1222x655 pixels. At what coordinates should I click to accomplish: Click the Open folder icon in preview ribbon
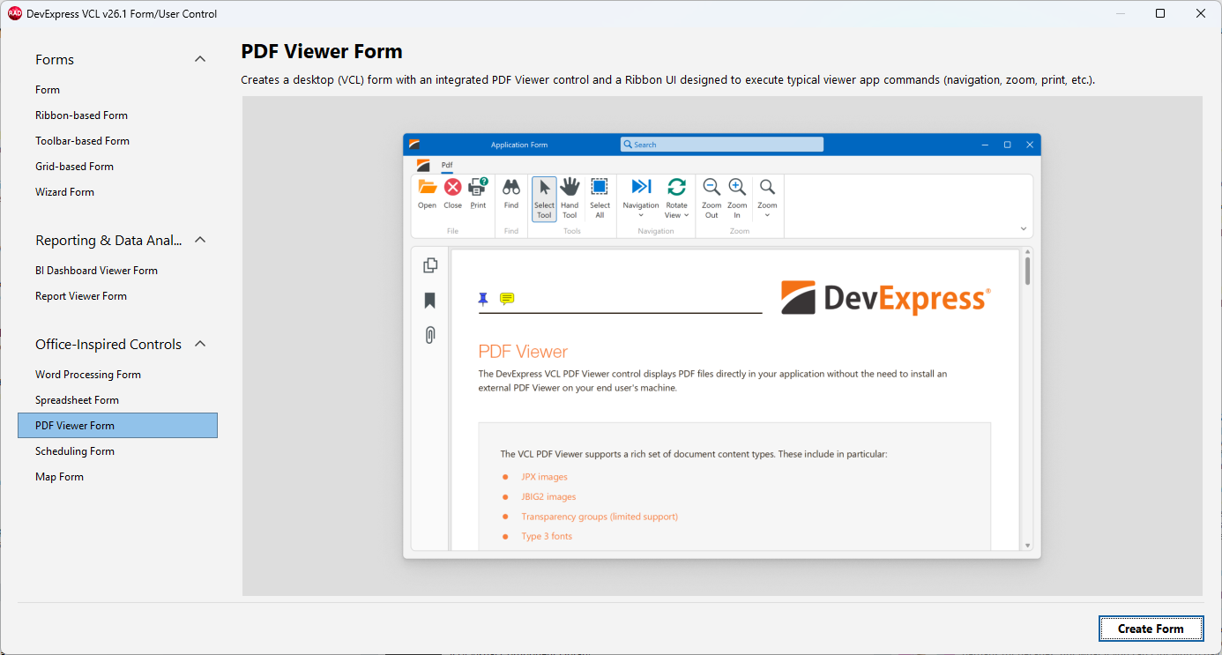click(x=427, y=187)
